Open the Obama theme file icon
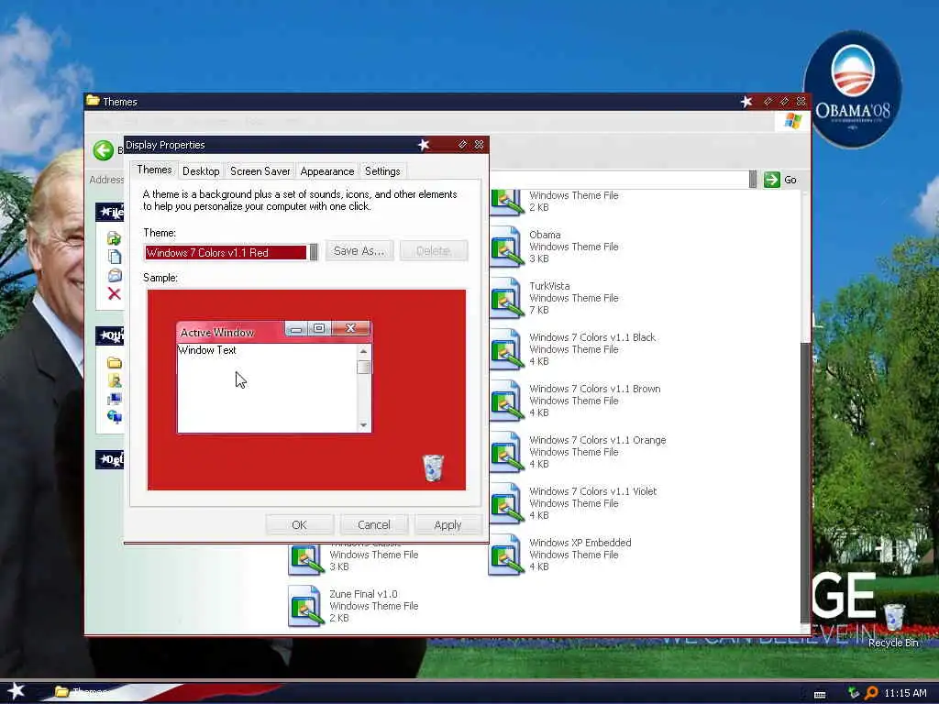This screenshot has width=939, height=704. click(506, 246)
